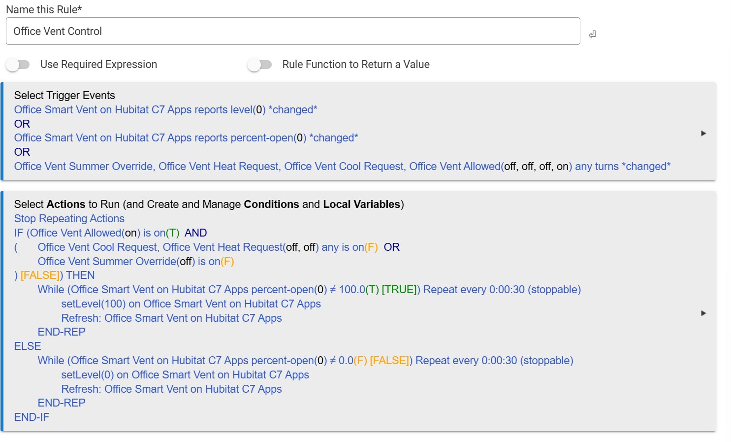731x442 pixels.
Task: Click Office Vent Summer Override(off) is on condition
Action: [x=135, y=262]
